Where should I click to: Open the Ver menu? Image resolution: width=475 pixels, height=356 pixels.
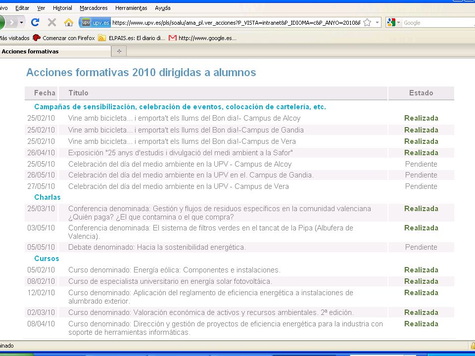pyautogui.click(x=41, y=8)
